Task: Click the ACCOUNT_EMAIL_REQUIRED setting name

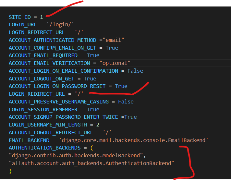Action: pos(43,55)
